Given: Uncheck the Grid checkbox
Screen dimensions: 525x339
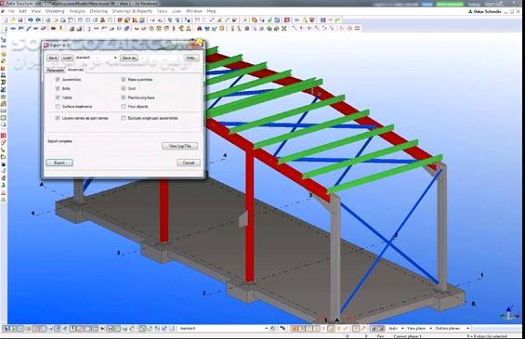Looking at the screenshot, I should [x=124, y=88].
